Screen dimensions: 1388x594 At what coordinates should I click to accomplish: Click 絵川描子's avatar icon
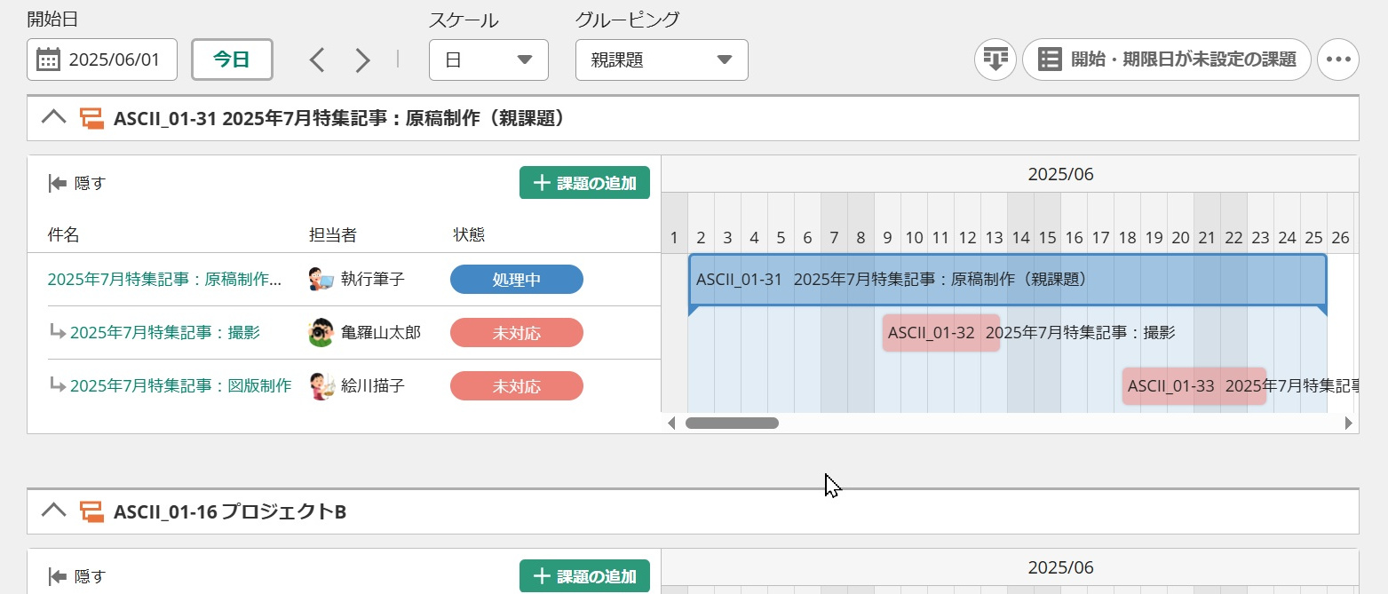pyautogui.click(x=321, y=386)
